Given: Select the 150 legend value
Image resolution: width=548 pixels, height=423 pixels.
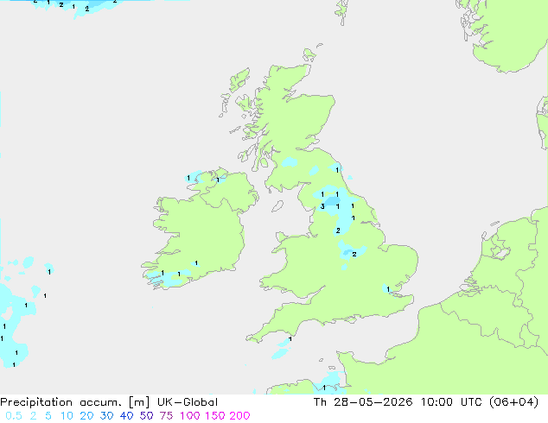Looking at the screenshot, I should click(x=214, y=416).
